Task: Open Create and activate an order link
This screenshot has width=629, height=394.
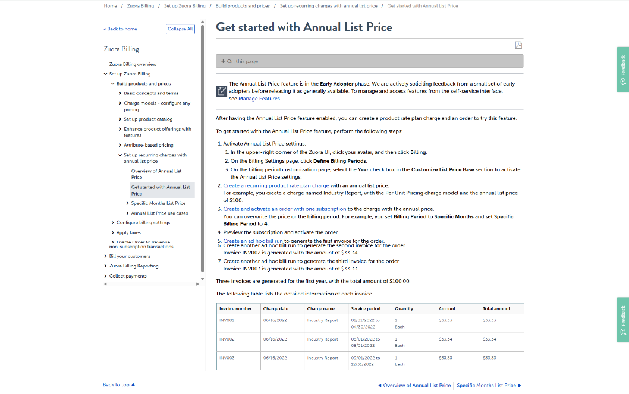Action: 284,209
